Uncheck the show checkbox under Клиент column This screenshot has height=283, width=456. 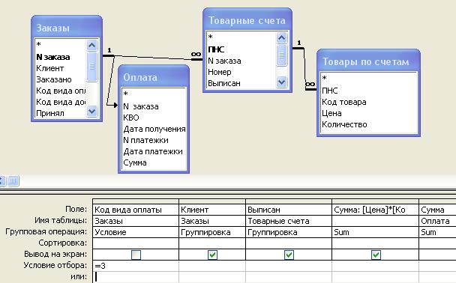(212, 255)
